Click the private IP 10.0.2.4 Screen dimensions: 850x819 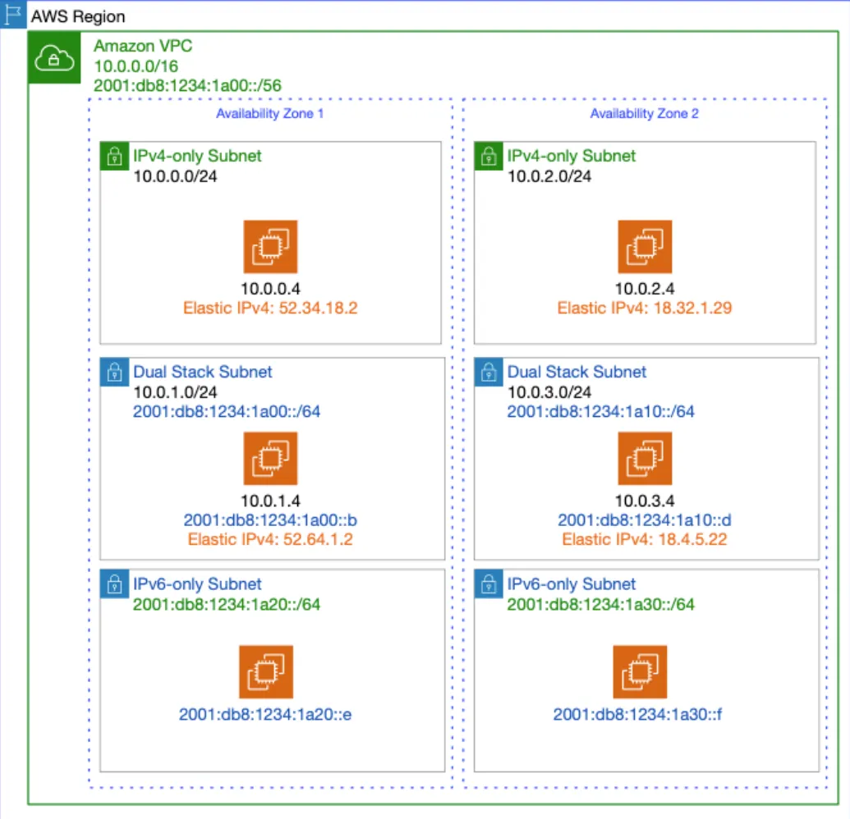[645, 289]
